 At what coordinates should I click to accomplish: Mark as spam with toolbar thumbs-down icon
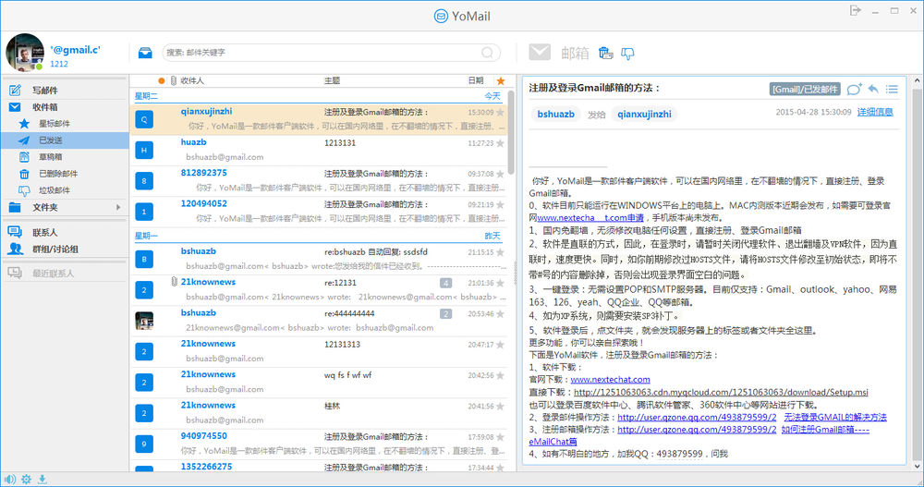point(627,54)
